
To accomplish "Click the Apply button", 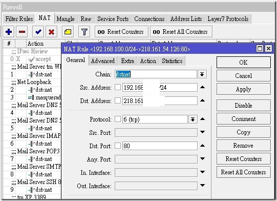I will pyautogui.click(x=243, y=89).
